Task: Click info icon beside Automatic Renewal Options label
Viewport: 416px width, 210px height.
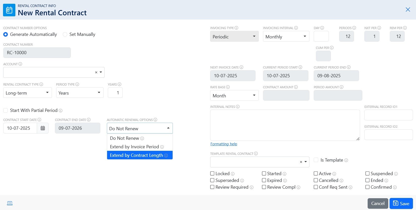Action: 155,120
